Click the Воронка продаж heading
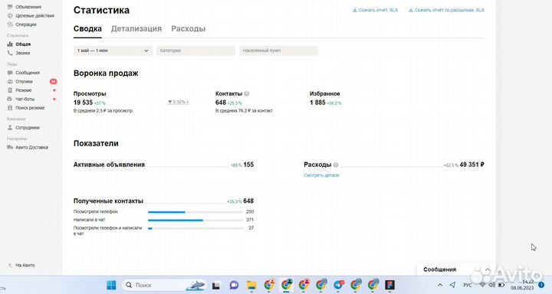Screen dimensions: 552x294 pyautogui.click(x=106, y=73)
